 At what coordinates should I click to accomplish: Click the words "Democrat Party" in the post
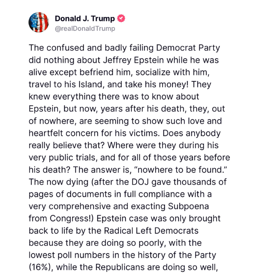(188, 49)
